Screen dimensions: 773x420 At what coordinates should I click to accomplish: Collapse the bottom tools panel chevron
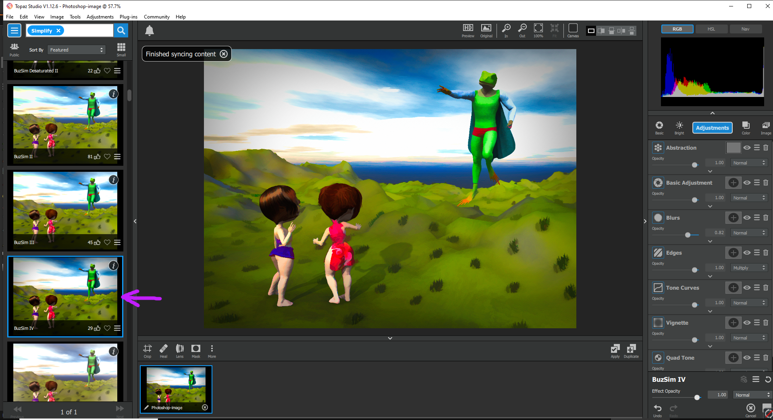pos(390,338)
